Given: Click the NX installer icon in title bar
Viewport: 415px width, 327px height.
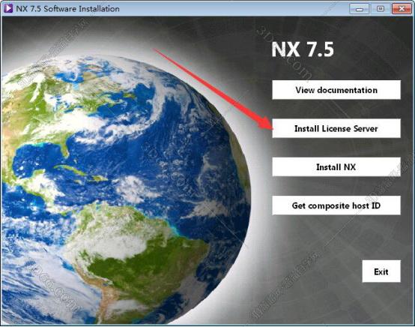Looking at the screenshot, I should coord(8,8).
